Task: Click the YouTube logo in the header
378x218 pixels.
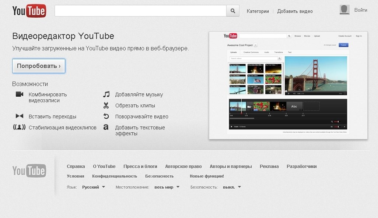Action: click(x=29, y=11)
